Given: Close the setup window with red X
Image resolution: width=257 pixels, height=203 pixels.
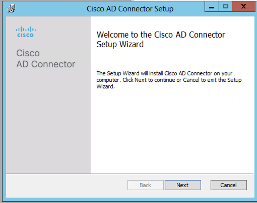Looking at the screenshot, I should 244,7.
